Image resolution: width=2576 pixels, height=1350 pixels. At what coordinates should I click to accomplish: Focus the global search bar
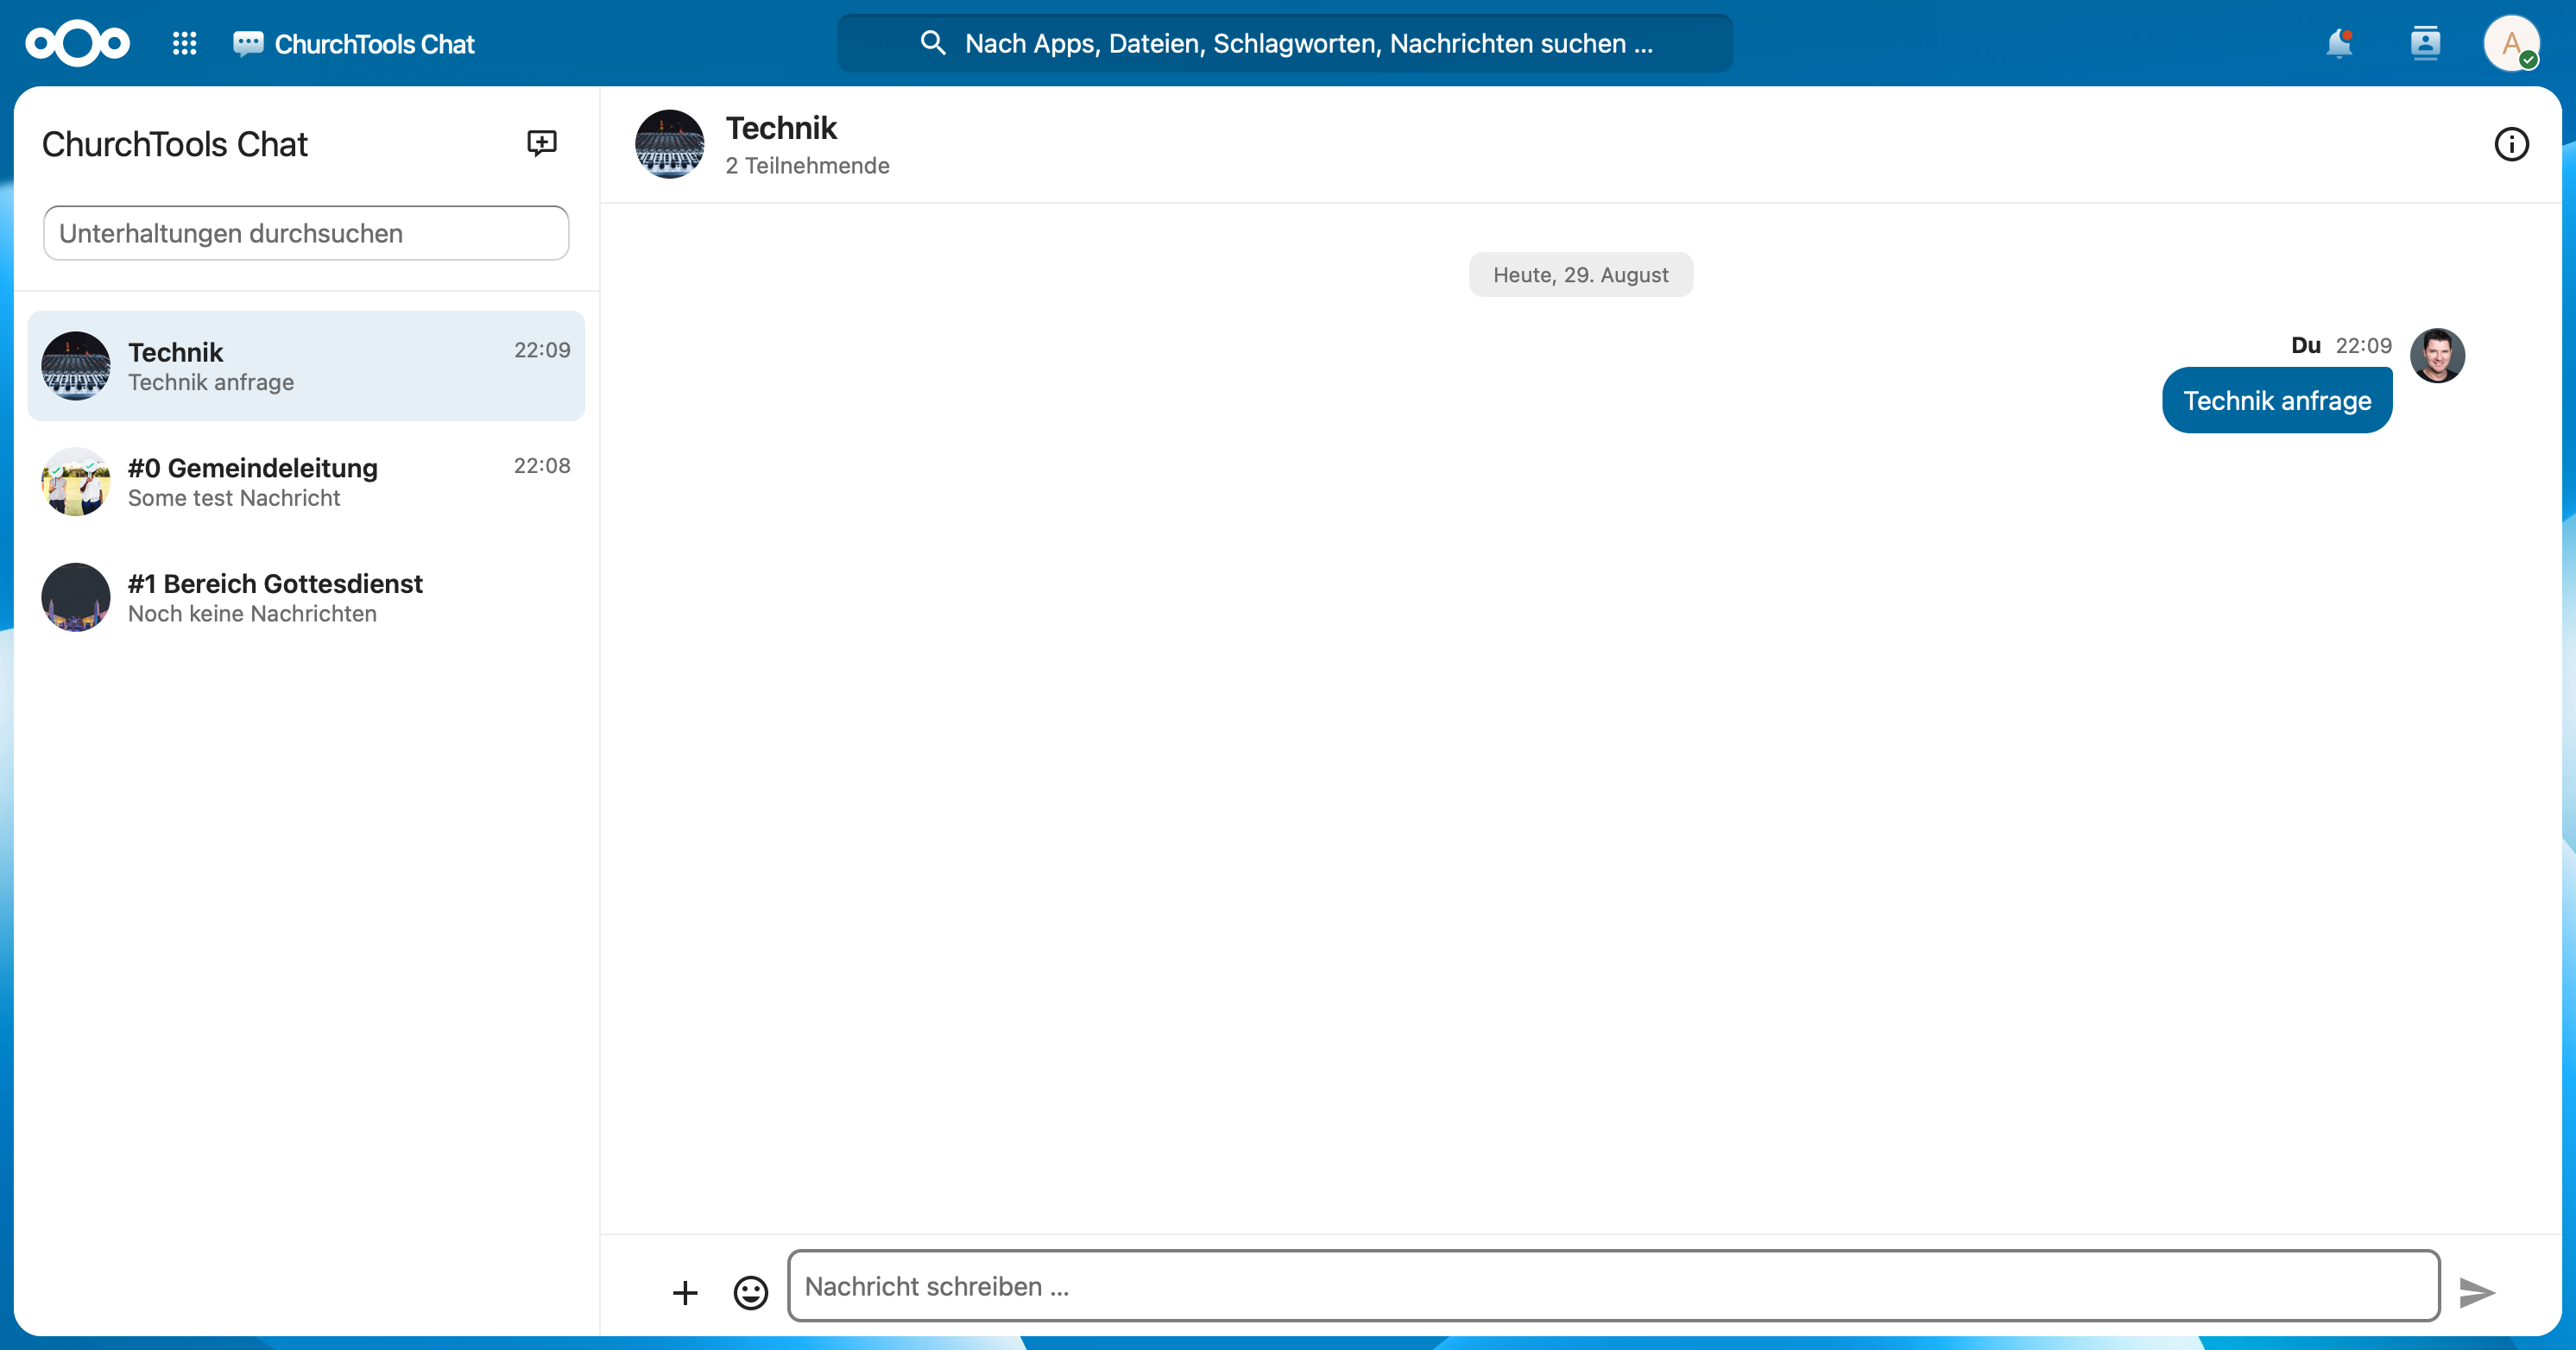click(1285, 43)
